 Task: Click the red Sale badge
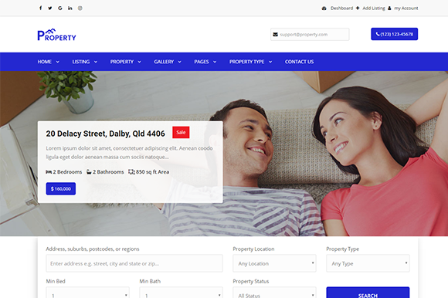(181, 133)
